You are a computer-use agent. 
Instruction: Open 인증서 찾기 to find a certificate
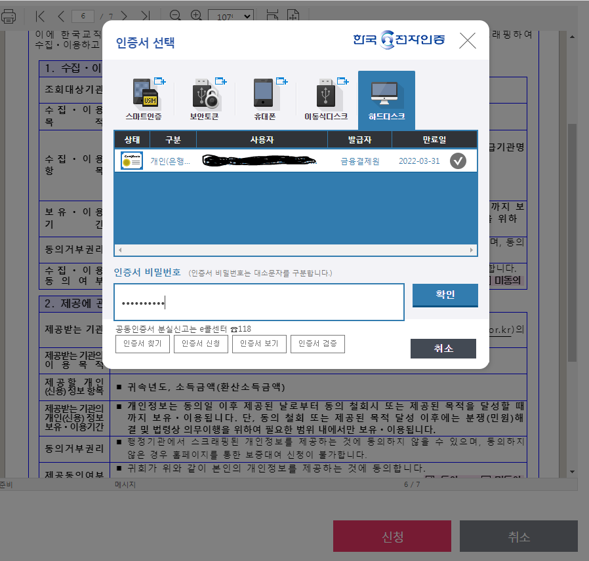click(x=142, y=343)
